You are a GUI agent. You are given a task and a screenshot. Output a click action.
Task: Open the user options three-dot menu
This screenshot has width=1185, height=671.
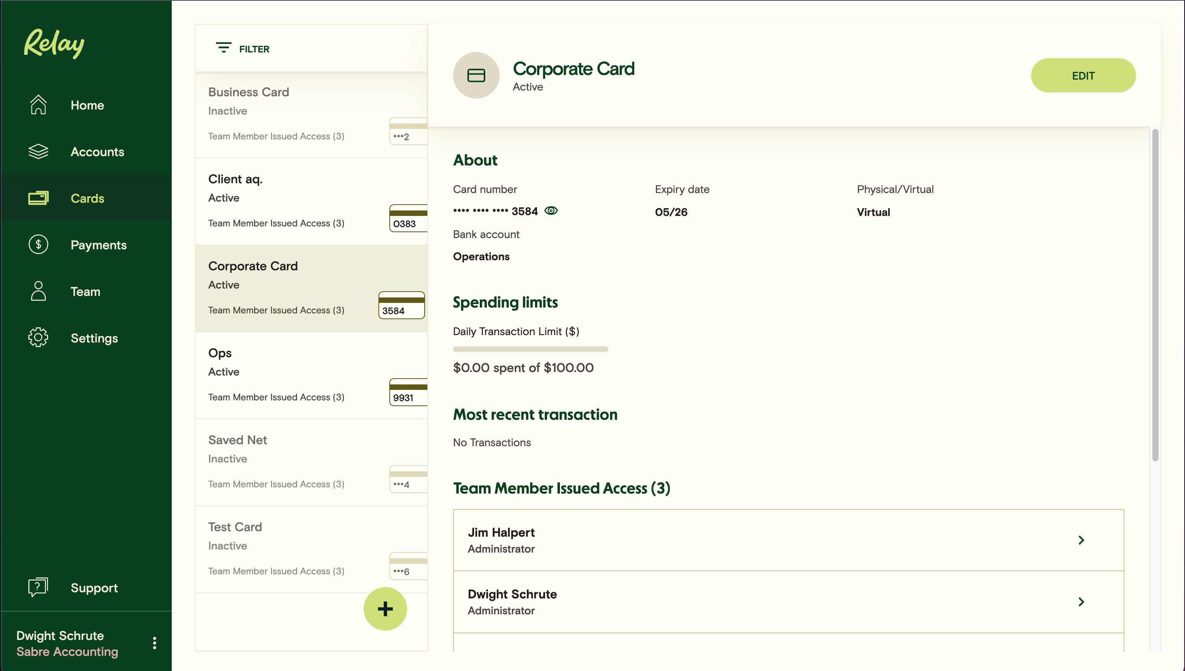click(x=155, y=643)
